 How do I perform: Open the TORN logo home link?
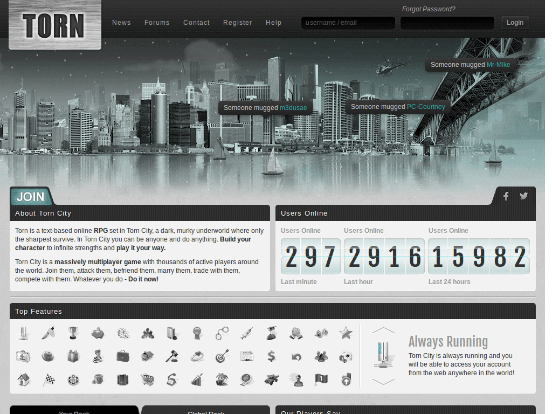point(55,25)
